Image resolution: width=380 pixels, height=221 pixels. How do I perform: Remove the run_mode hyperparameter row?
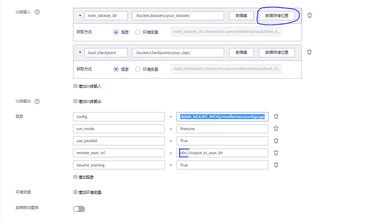[x=276, y=129]
